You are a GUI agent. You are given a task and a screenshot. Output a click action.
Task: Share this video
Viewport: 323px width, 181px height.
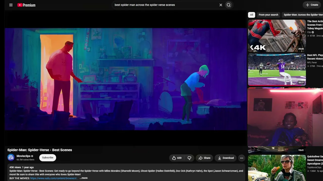point(204,158)
